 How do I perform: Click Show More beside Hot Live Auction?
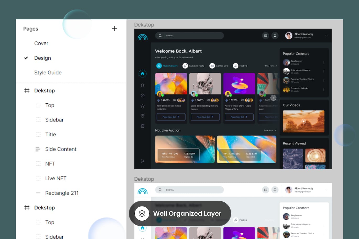[270, 130]
